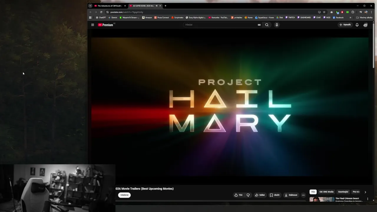Viewport: 377px width, 212px height.
Task: Open YouTube notifications bell
Action: pyautogui.click(x=357, y=25)
